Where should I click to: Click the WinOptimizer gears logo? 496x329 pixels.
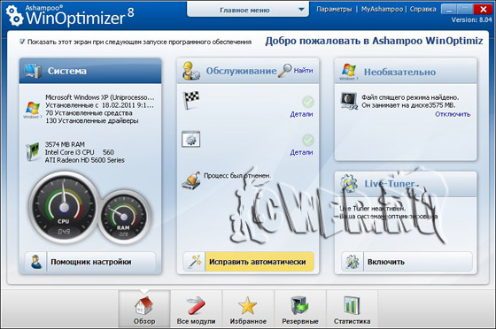coord(14,15)
